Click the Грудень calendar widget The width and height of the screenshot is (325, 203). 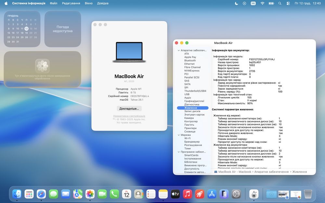[22, 29]
